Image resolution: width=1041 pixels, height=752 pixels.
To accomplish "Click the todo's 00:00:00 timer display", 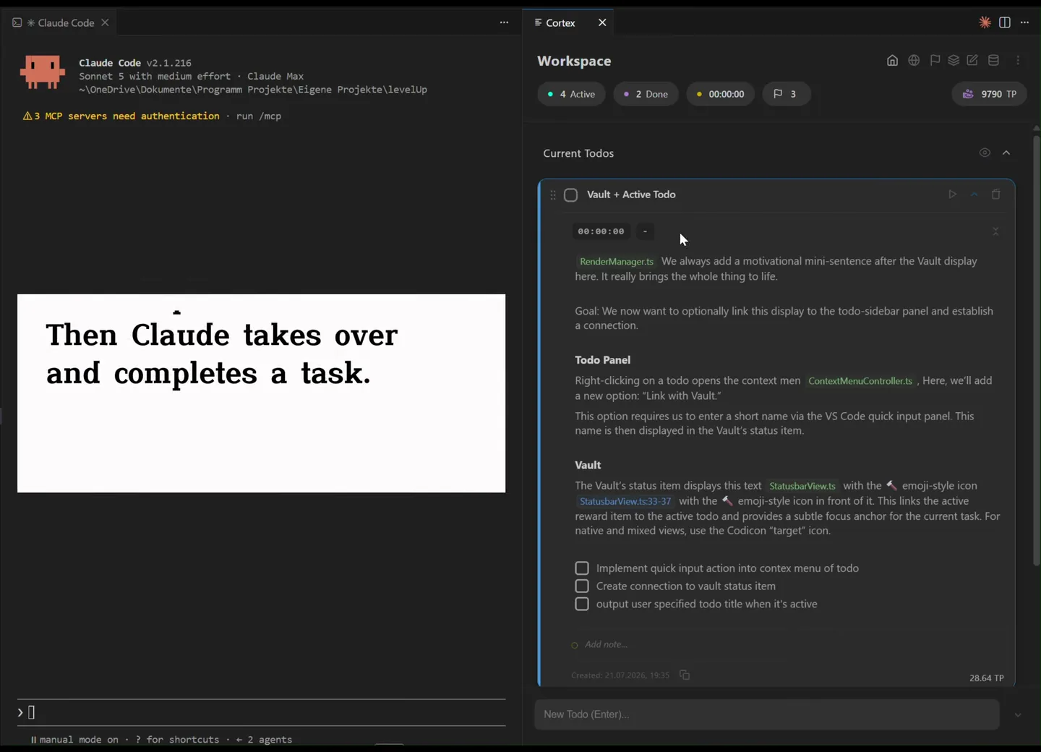I will tap(601, 231).
